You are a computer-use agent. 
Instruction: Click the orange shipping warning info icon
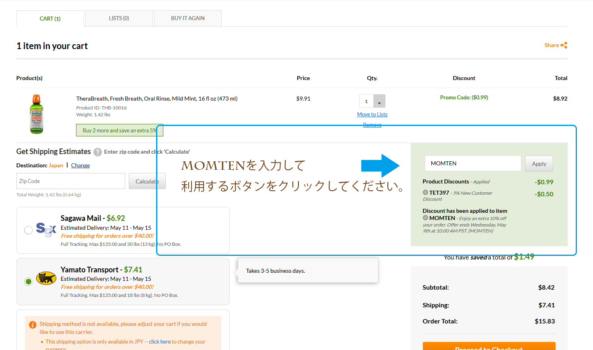coord(33,325)
